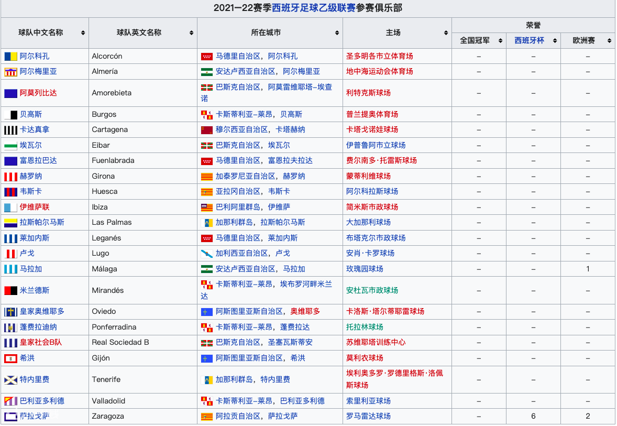Open the 米兰德斯 team link
The height and width of the screenshot is (426, 617).
pos(35,291)
